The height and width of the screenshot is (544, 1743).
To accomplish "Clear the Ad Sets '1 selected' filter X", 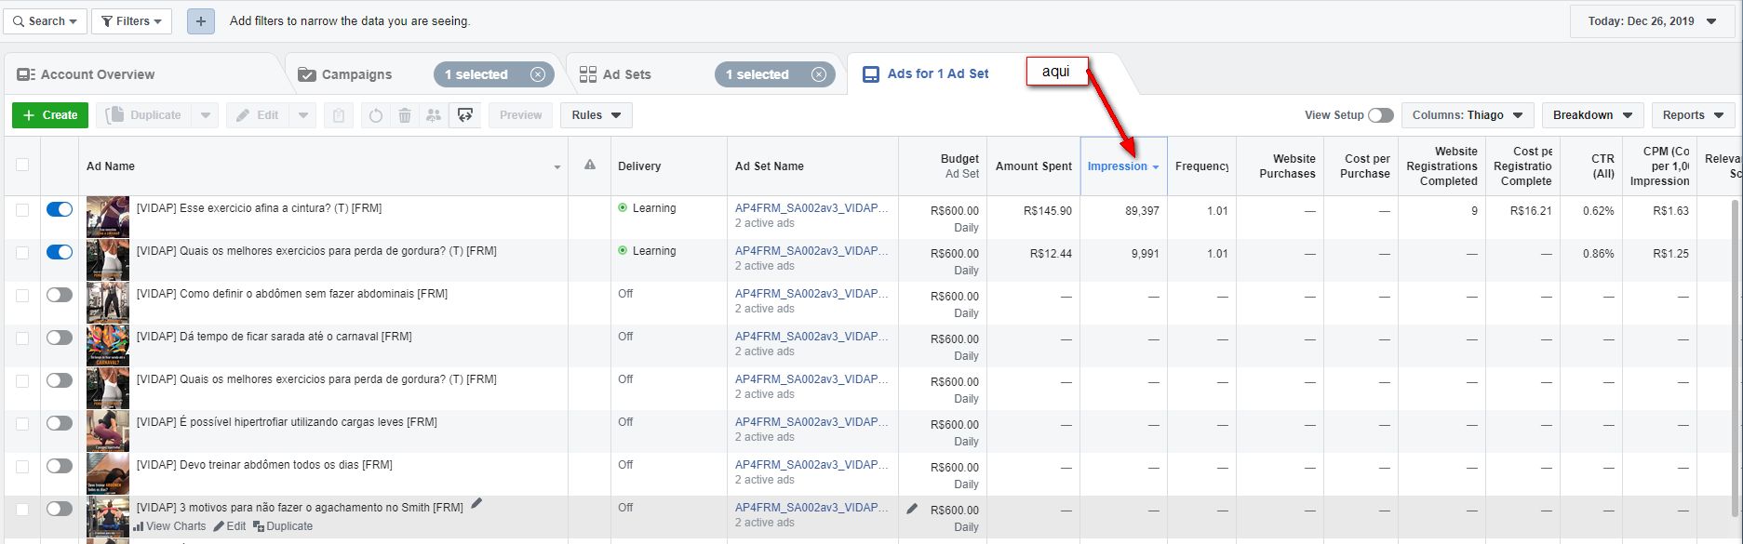I will pos(818,74).
